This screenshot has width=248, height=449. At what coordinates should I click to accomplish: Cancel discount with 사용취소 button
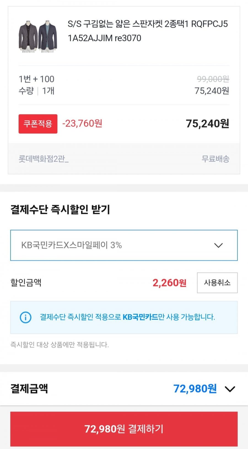[x=217, y=283]
